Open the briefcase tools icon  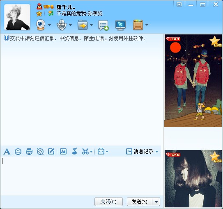[x=101, y=151]
